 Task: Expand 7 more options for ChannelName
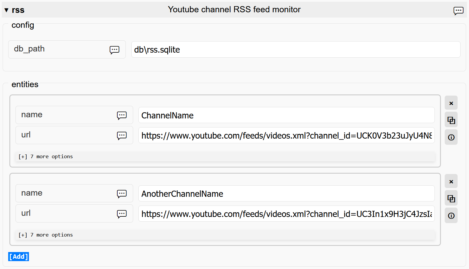tap(46, 157)
